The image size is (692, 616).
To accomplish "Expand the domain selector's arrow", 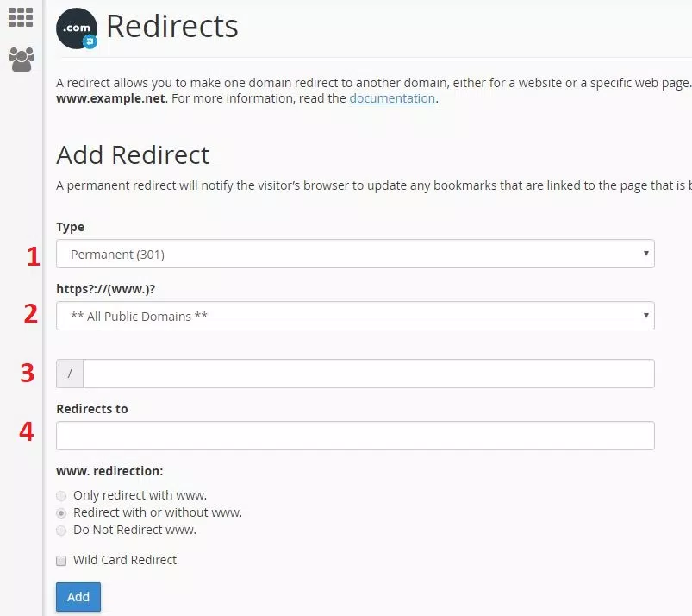I will [x=645, y=316].
